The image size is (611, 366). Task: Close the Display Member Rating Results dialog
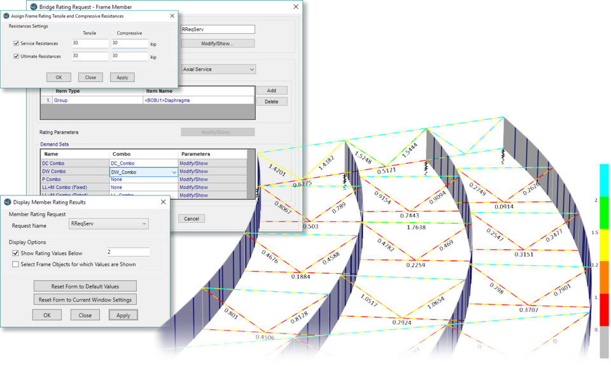point(163,202)
